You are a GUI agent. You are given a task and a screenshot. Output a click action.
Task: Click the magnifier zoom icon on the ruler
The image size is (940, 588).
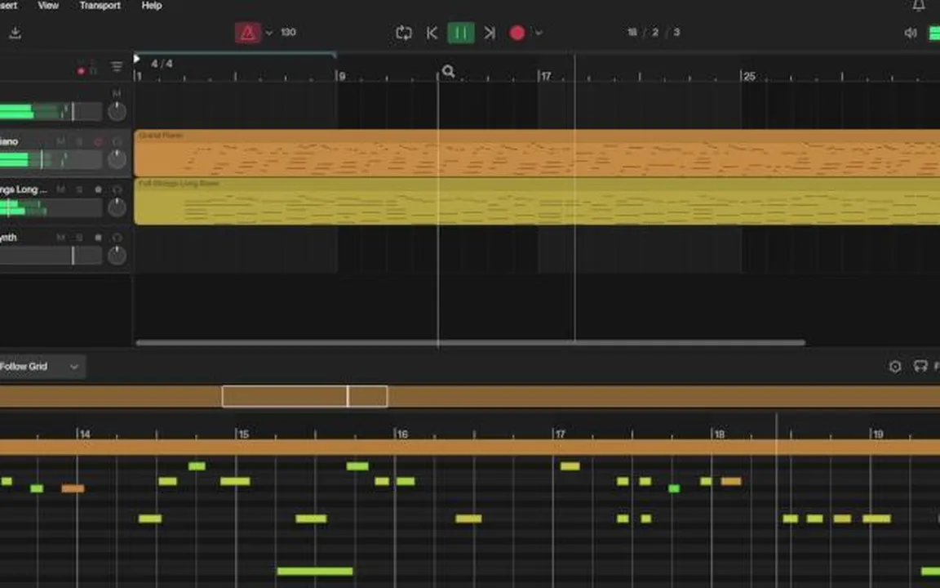(x=449, y=71)
